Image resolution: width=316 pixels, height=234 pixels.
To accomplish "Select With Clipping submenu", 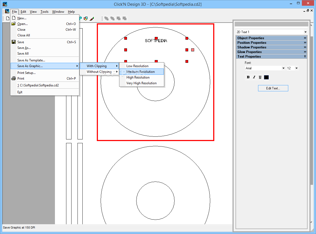I will tap(99, 66).
